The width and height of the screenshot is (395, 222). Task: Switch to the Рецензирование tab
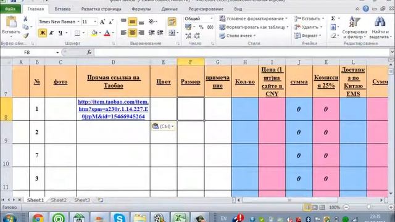point(206,9)
